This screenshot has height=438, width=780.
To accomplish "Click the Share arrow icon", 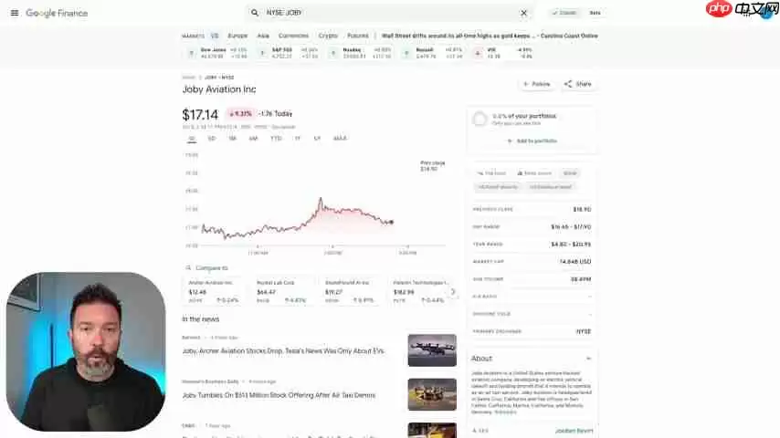I will coord(567,84).
